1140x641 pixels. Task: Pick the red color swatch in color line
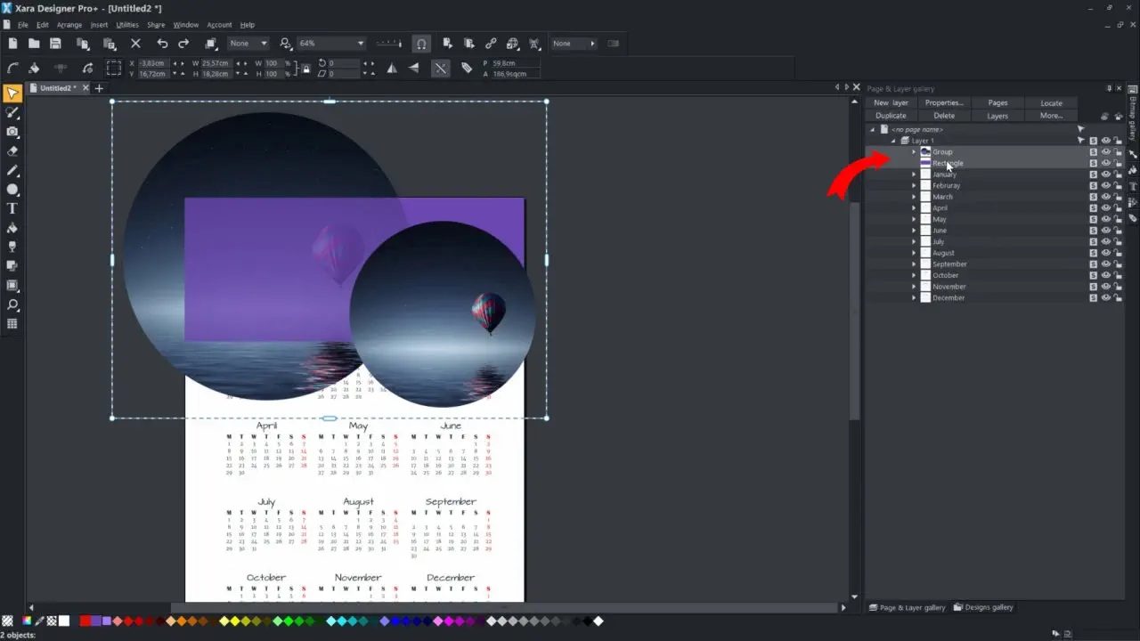tap(85, 621)
